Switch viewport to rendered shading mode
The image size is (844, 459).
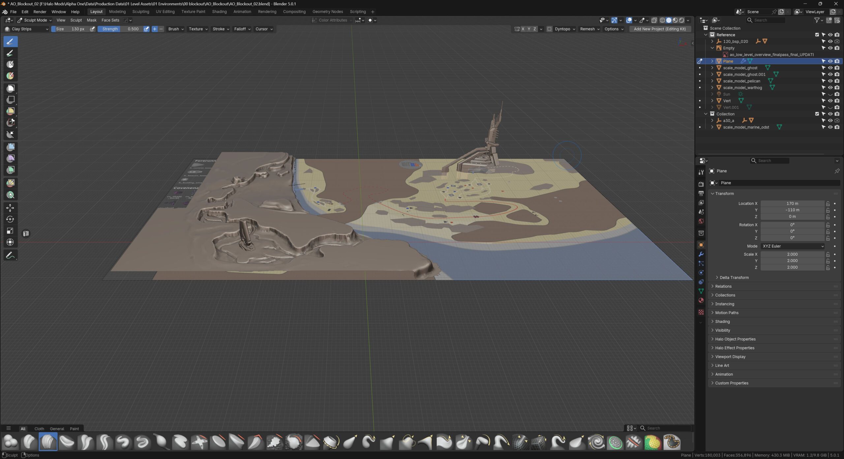pos(681,20)
